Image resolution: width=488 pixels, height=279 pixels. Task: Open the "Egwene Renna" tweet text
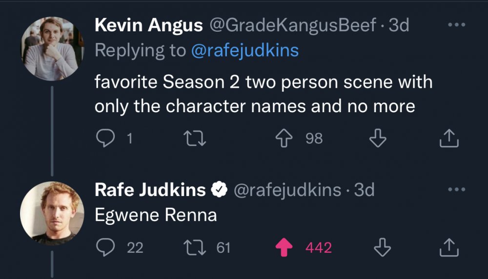click(x=156, y=215)
